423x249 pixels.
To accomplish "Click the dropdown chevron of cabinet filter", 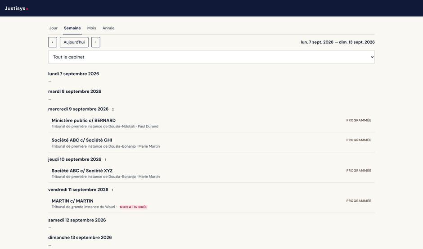I will [x=372, y=57].
